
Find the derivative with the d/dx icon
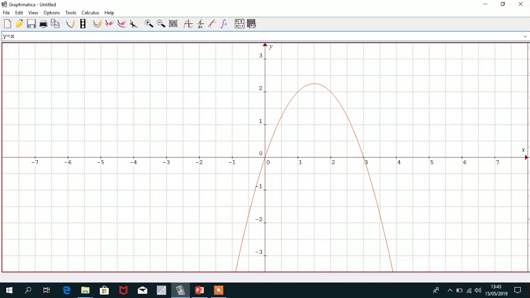point(200,24)
